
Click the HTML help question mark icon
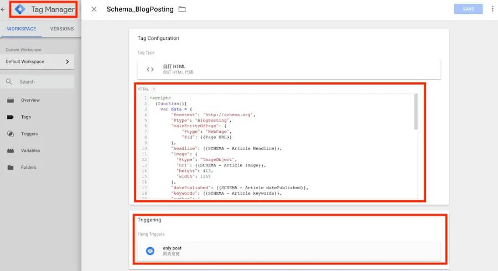(x=154, y=89)
